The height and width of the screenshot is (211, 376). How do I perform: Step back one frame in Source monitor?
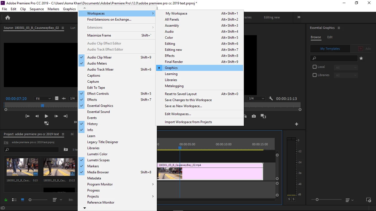37,116
